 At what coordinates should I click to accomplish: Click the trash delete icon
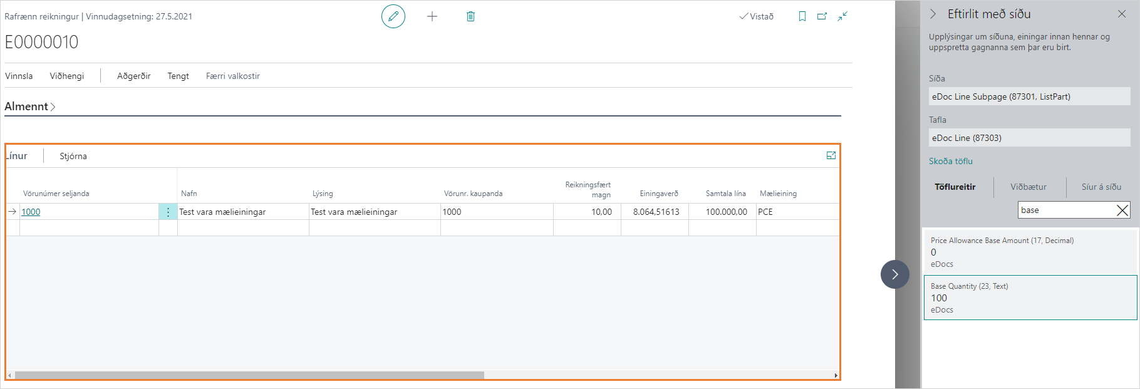pyautogui.click(x=470, y=16)
